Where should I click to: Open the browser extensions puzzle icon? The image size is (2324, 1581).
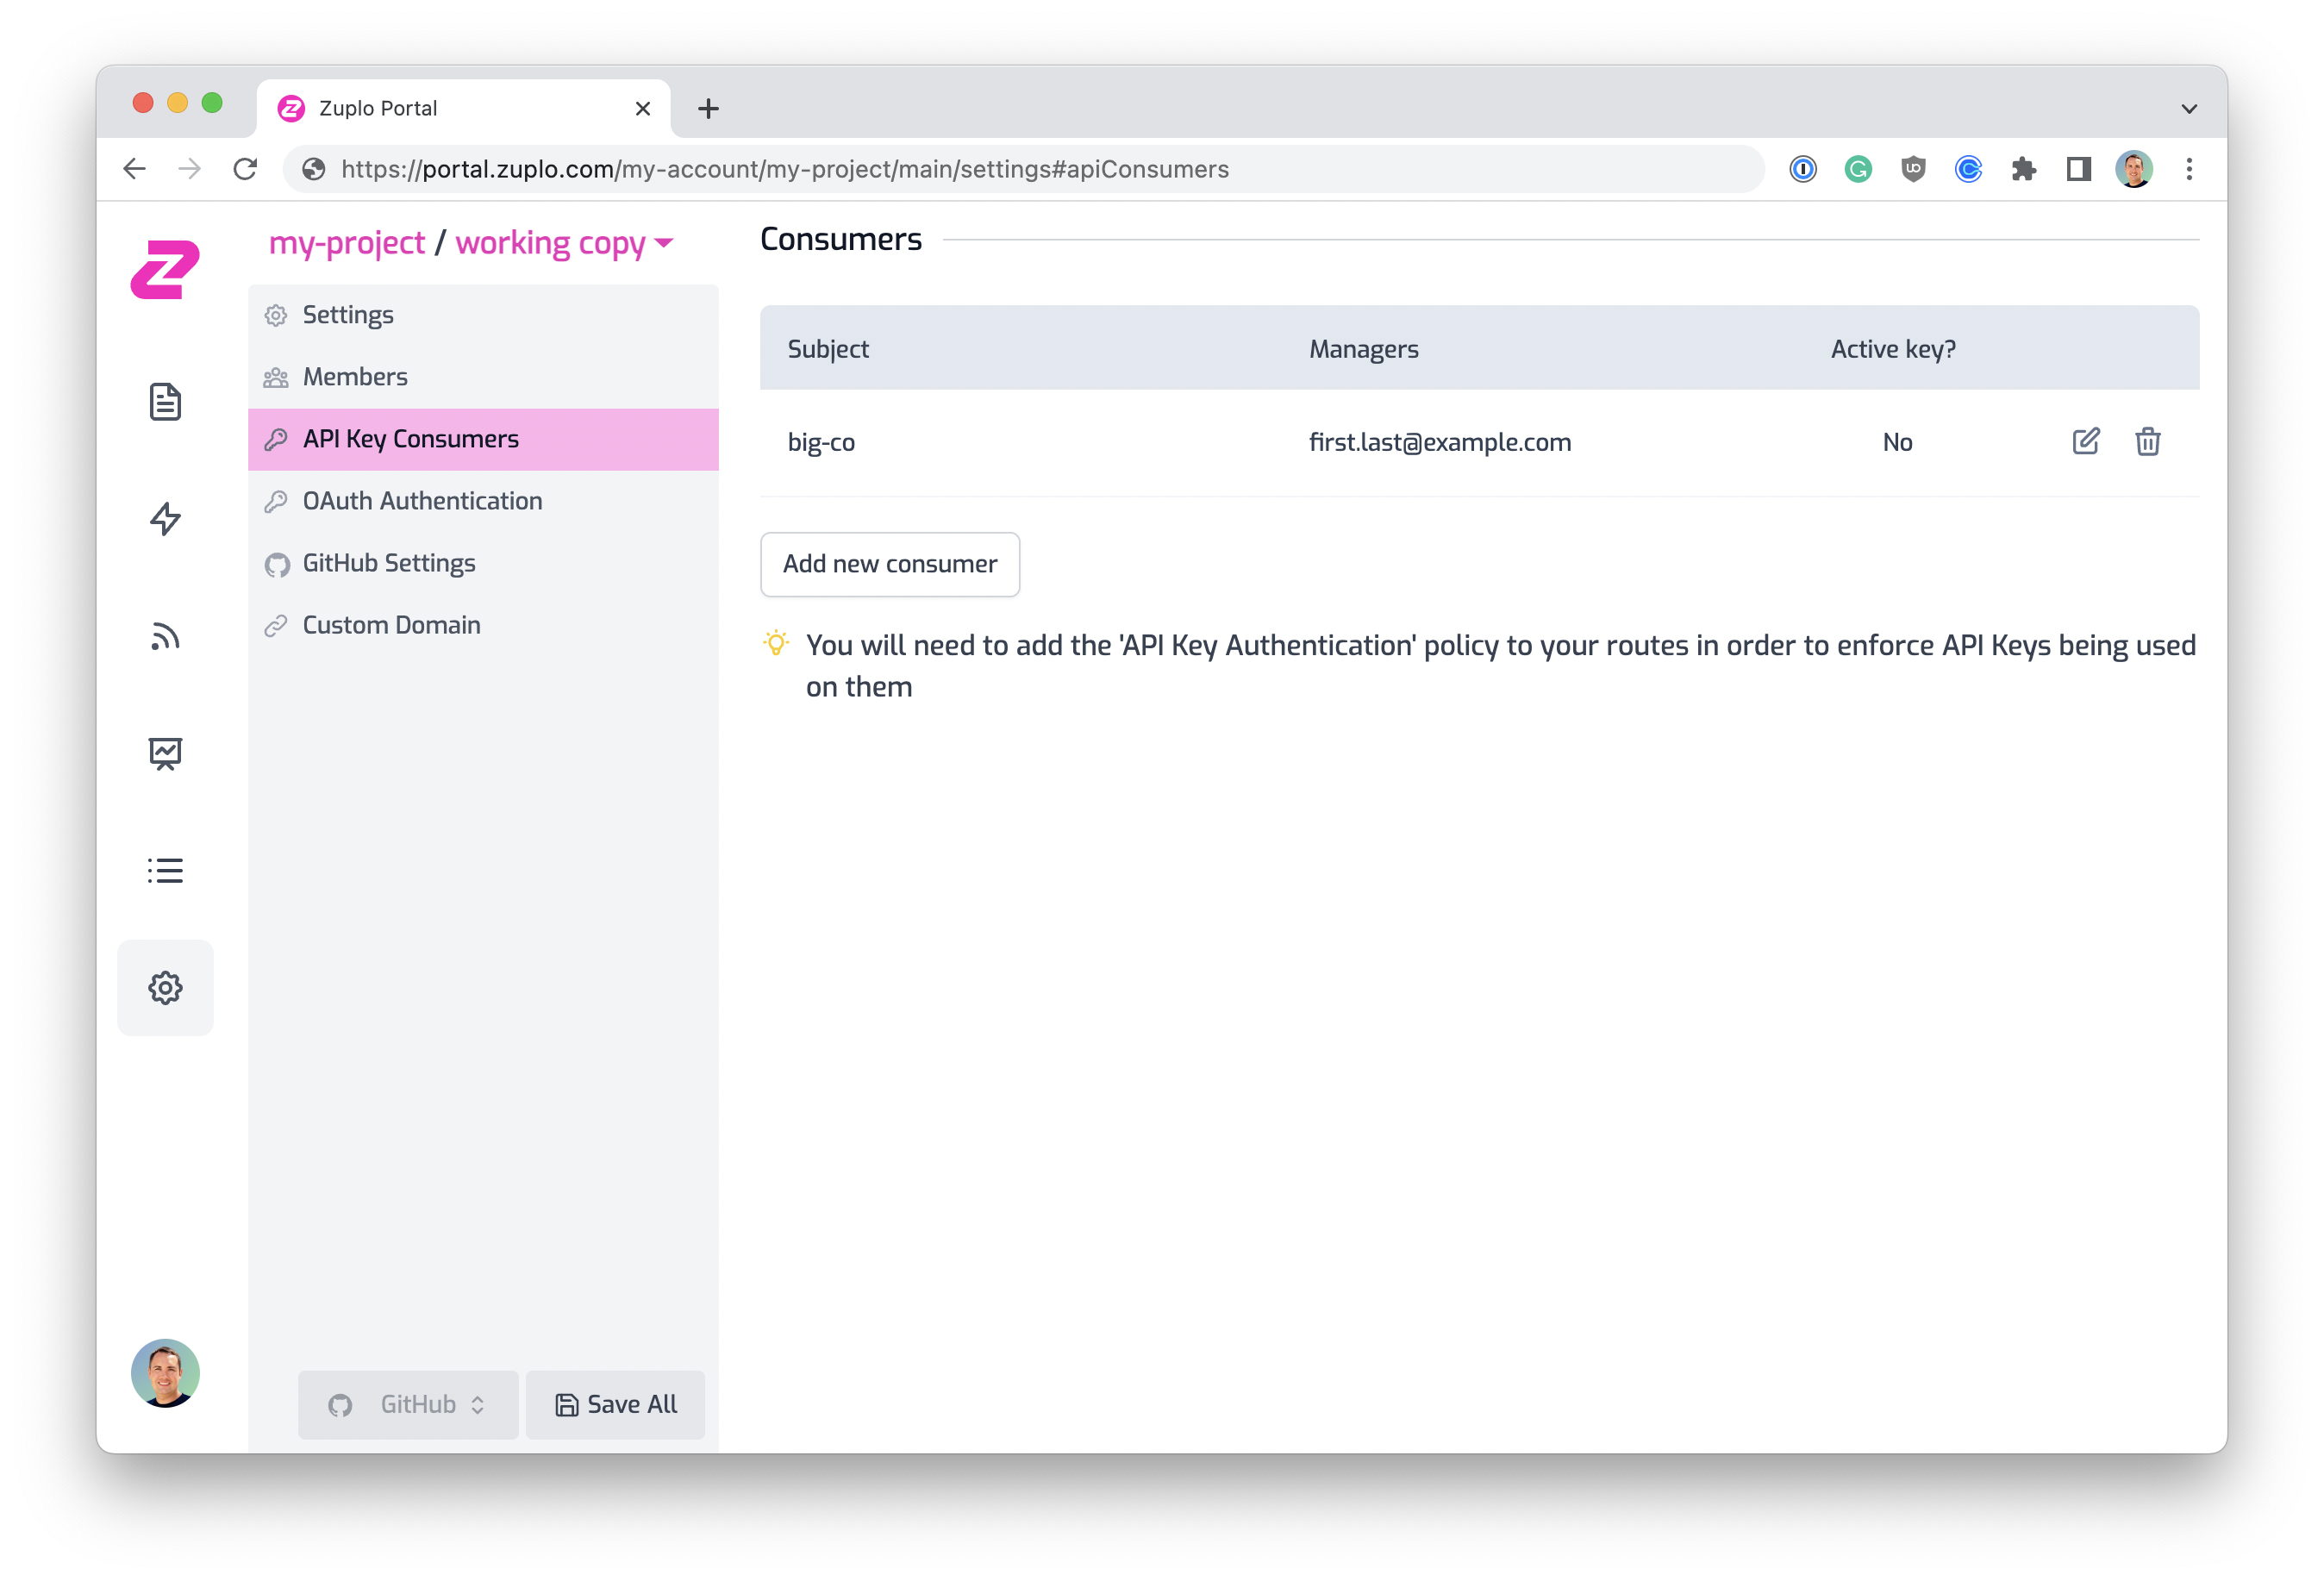(x=2023, y=169)
